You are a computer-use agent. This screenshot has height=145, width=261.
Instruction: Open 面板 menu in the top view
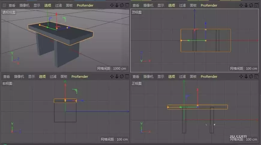coord(193,5)
